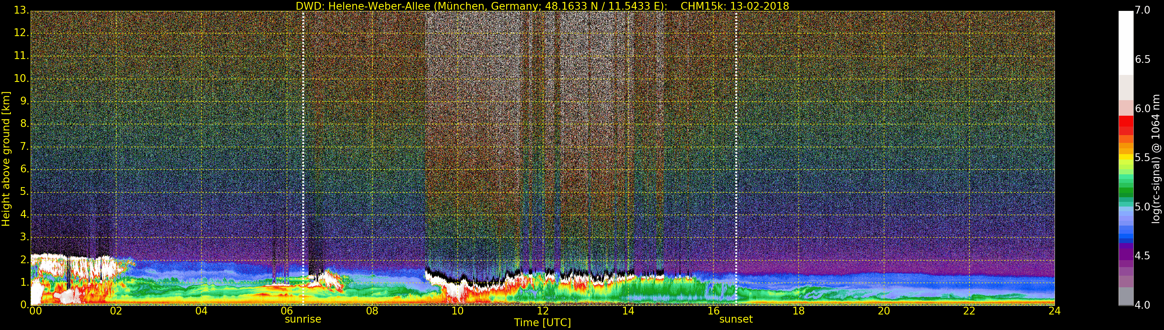Click height axis tick "1."
Screen dimensions: 1164x330
click(x=24, y=282)
